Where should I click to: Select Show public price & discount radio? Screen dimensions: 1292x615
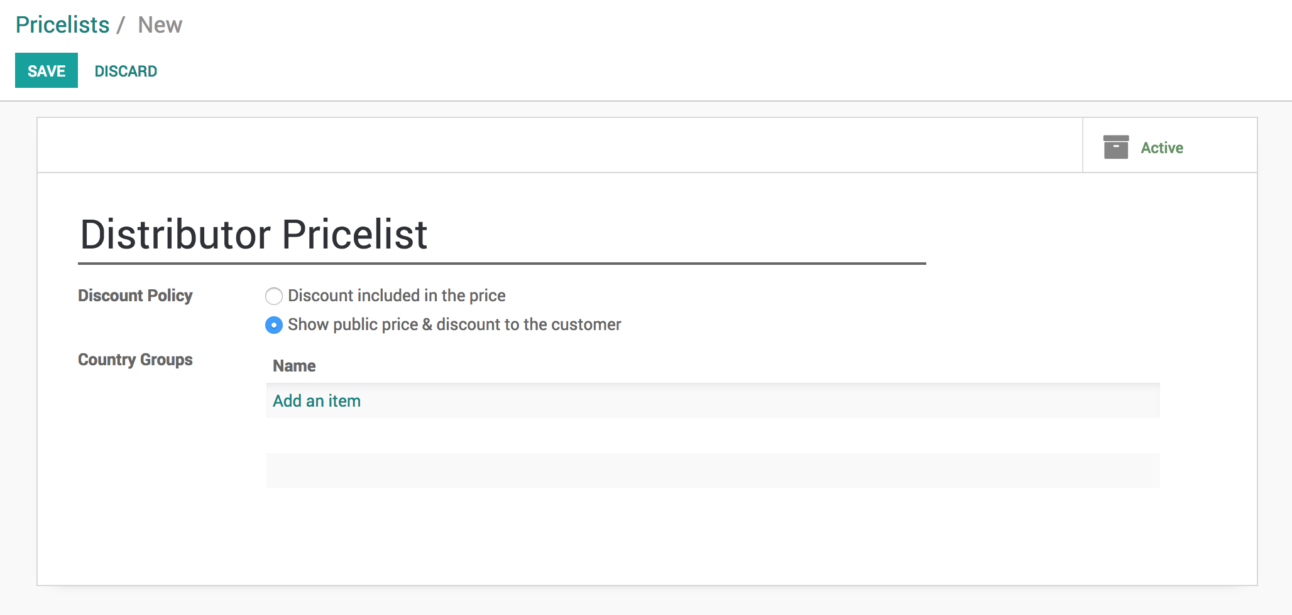[x=274, y=325]
